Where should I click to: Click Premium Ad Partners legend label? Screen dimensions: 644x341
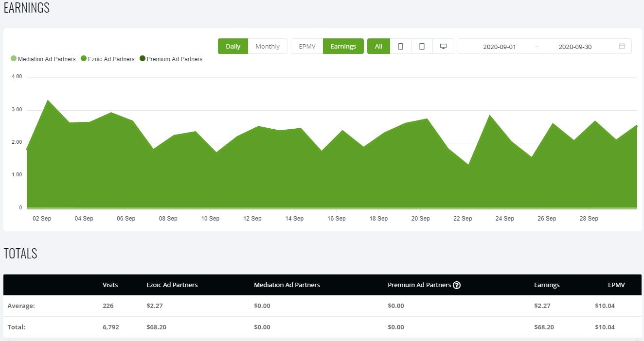[x=175, y=59]
